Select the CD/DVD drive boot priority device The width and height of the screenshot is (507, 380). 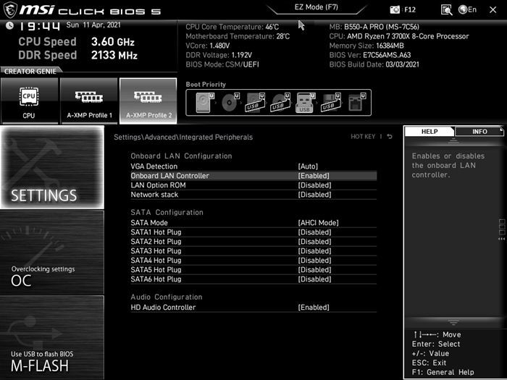pyautogui.click(x=230, y=103)
